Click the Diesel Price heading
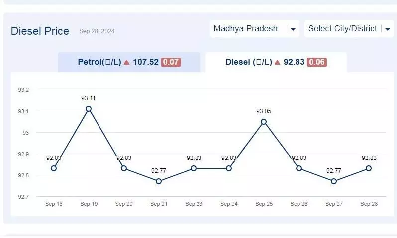This screenshot has width=397, height=238. [40, 31]
